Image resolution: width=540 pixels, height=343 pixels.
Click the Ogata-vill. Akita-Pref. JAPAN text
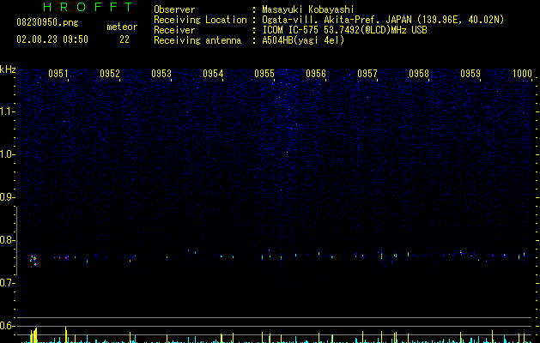(x=337, y=20)
